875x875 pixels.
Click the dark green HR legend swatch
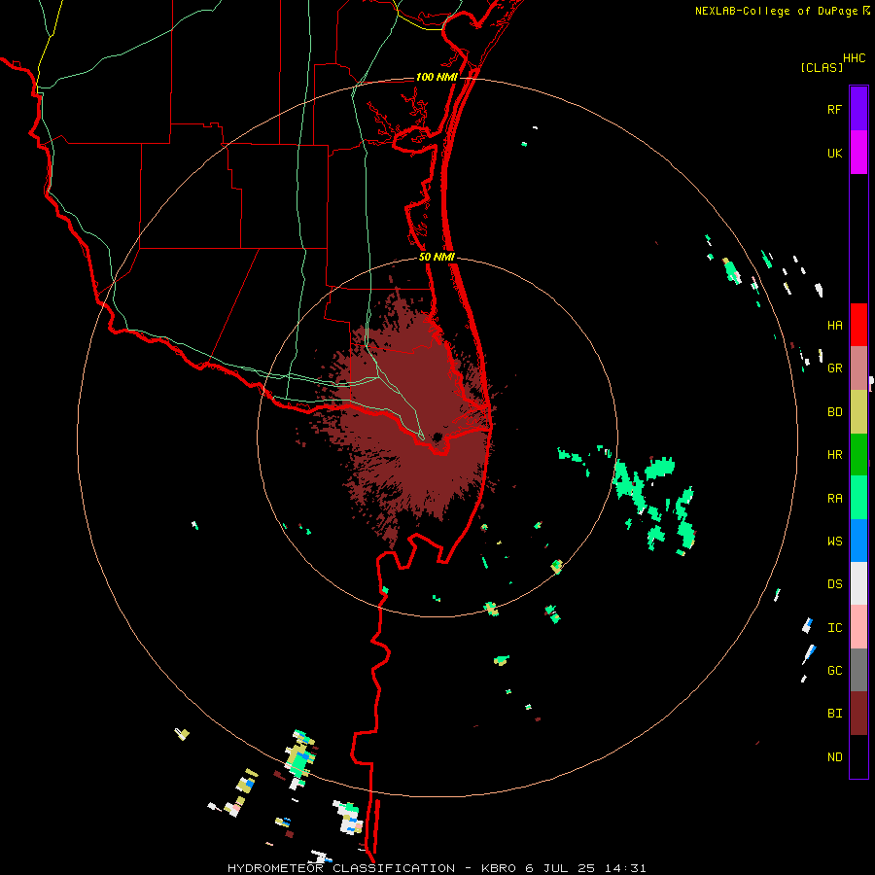pos(858,455)
